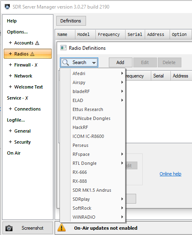The width and height of the screenshot is (192, 235).
Task: Click the monospace Frequency column header
Action: [x=110, y=34]
